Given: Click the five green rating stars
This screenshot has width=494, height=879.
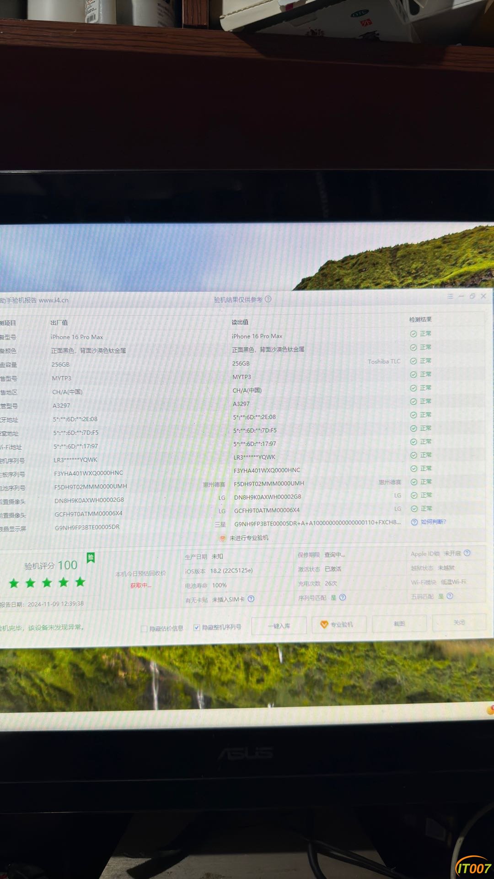Looking at the screenshot, I should 47,583.
